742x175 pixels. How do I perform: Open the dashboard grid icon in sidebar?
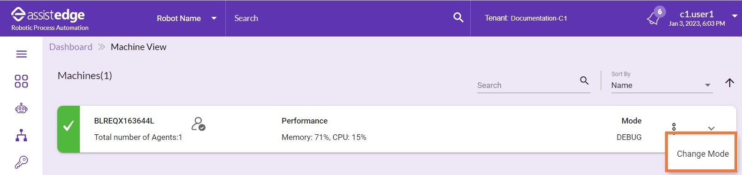[21, 81]
